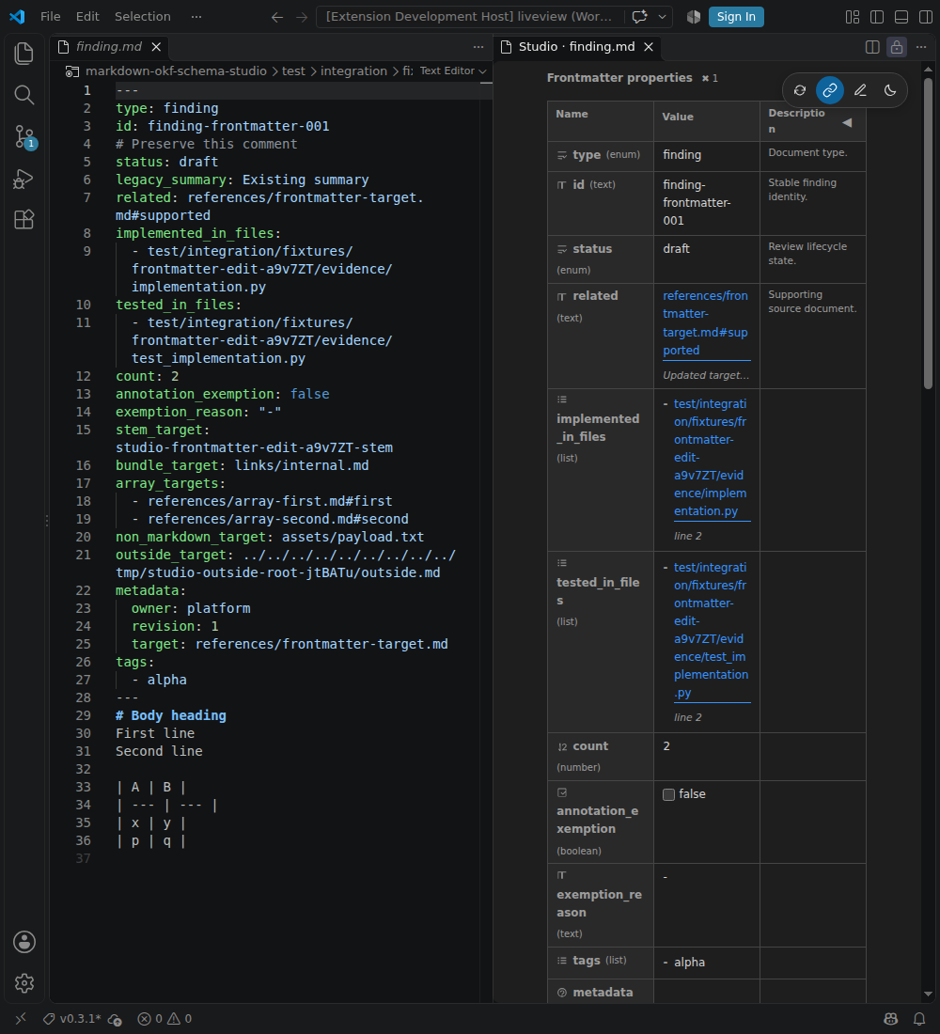
Task: Open references/frontmatter-target.md#supported link
Action: 705,323
